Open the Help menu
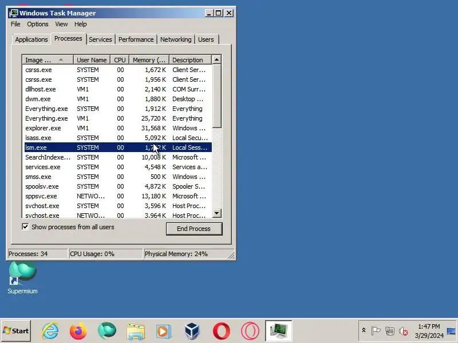Viewport: 458px width, 343px height. tap(80, 24)
